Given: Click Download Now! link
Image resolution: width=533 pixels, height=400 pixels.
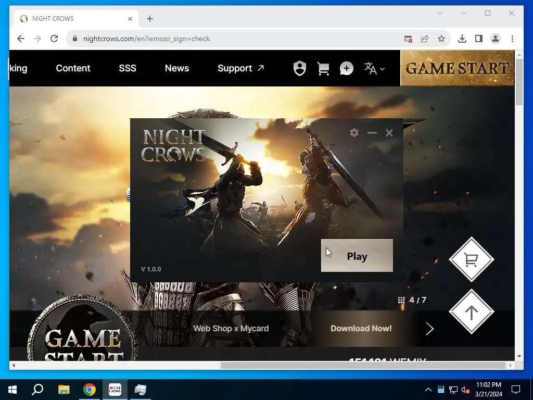Looking at the screenshot, I should (x=361, y=329).
